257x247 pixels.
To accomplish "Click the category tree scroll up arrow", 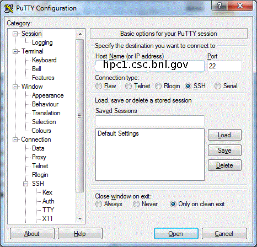I will [80, 34].
